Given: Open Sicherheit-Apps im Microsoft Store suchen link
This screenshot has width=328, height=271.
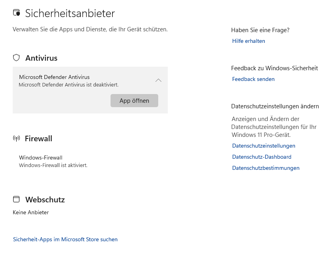Looking at the screenshot, I should point(65,239).
